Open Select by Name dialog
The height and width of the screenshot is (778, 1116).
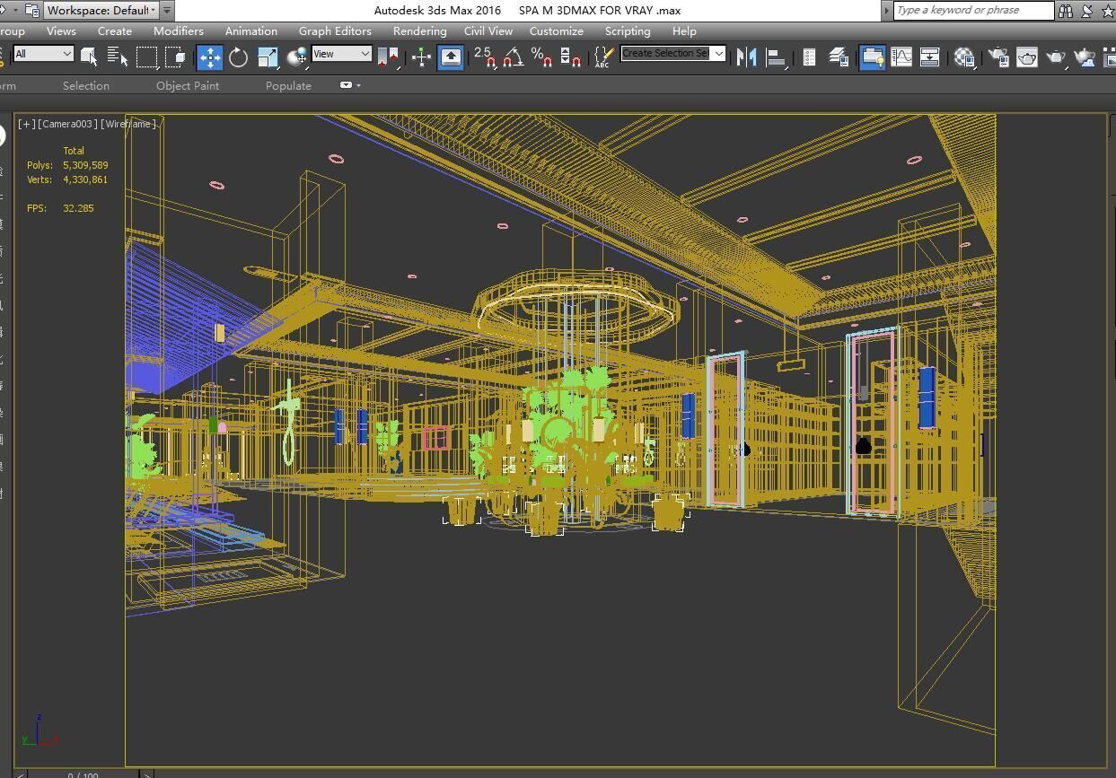(x=118, y=57)
